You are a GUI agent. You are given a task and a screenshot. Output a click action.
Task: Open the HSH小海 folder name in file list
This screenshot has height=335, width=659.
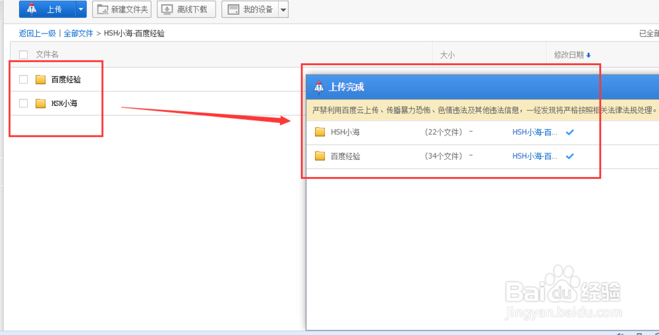[65, 103]
